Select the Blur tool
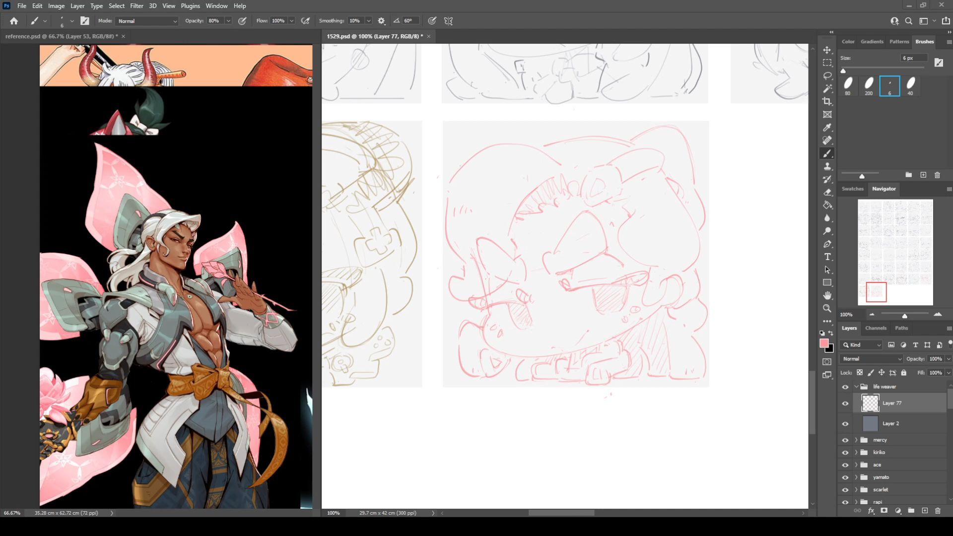The width and height of the screenshot is (953, 536). (827, 218)
